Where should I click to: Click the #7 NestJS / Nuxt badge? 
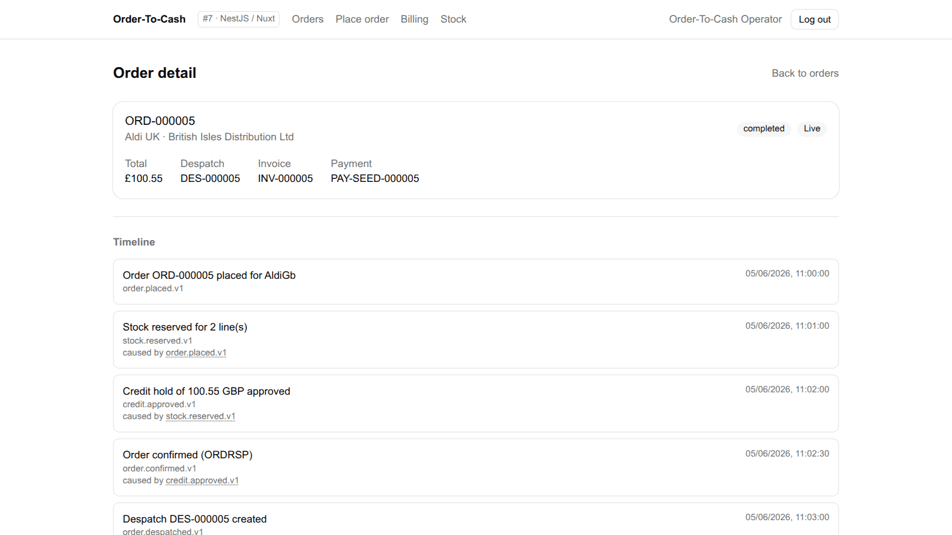tap(239, 19)
